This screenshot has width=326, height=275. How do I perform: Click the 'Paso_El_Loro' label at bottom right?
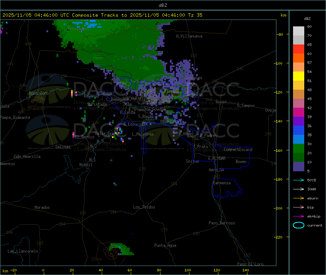tap(250, 264)
